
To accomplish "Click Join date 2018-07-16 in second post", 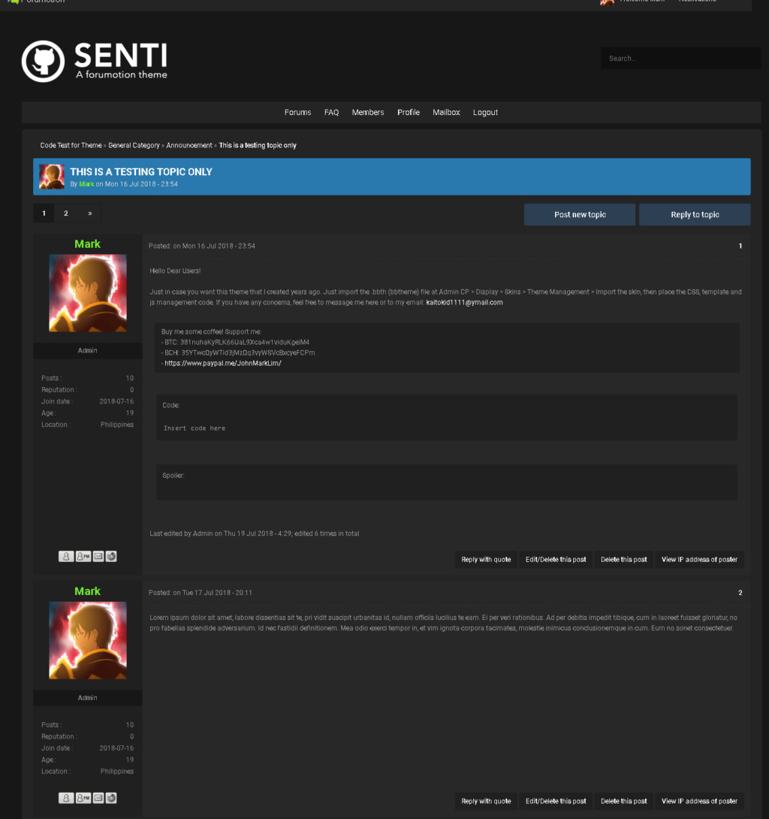I will 88,748.
